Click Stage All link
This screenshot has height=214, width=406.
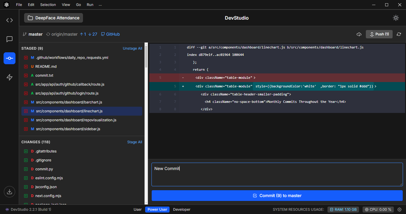(x=134, y=142)
